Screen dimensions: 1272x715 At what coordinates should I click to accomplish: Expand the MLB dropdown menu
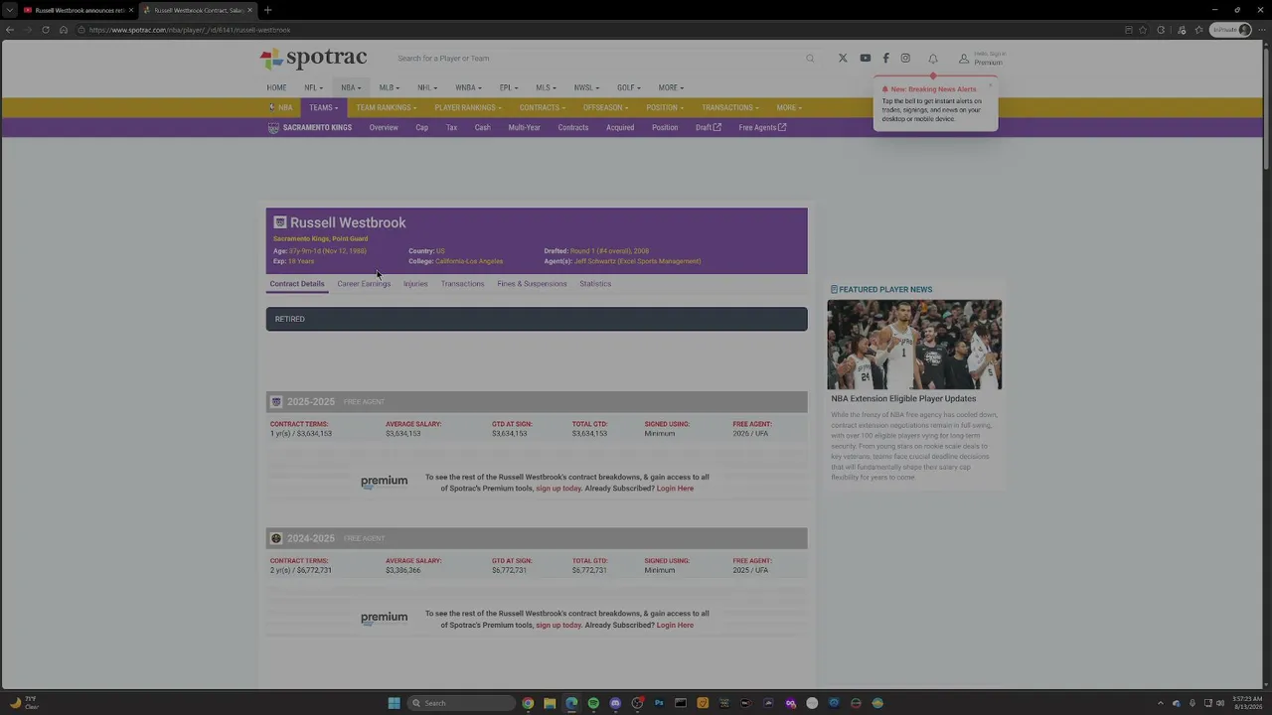tap(389, 87)
